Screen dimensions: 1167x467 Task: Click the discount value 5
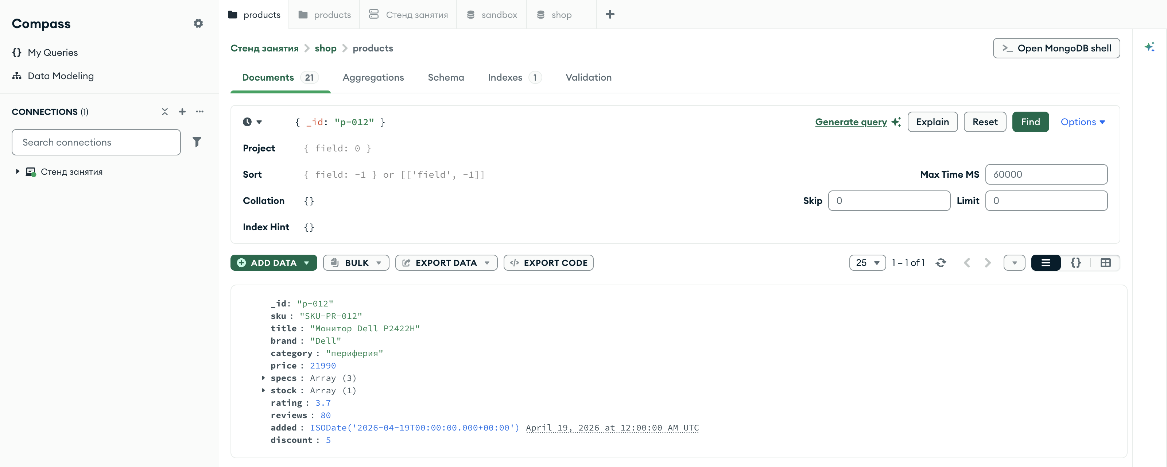[328, 440]
